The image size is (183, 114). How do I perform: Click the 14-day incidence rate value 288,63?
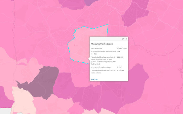click(x=120, y=57)
